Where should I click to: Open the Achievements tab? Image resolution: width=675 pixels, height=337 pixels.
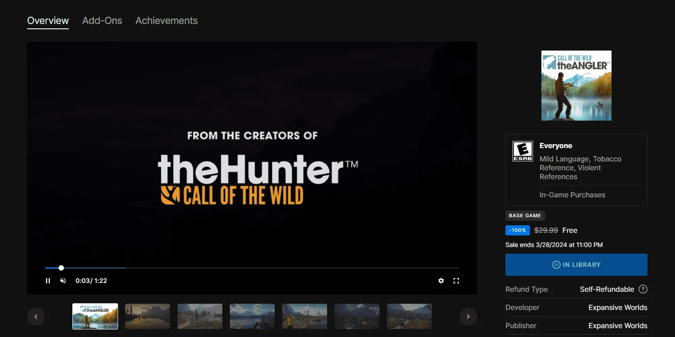click(166, 21)
